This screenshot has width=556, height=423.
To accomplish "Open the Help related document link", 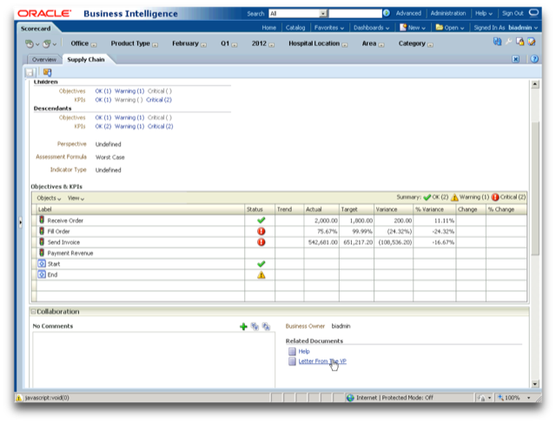I will tap(304, 352).
